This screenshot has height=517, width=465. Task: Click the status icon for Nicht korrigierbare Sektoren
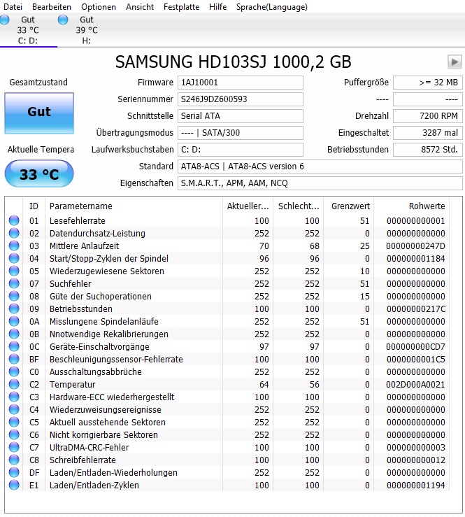[14, 434]
